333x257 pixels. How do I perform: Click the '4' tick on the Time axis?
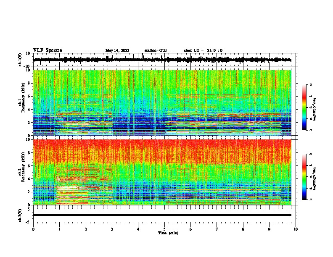tap(138, 229)
